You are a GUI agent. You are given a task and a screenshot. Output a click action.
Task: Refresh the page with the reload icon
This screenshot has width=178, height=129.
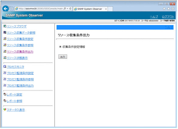tap(70, 8)
